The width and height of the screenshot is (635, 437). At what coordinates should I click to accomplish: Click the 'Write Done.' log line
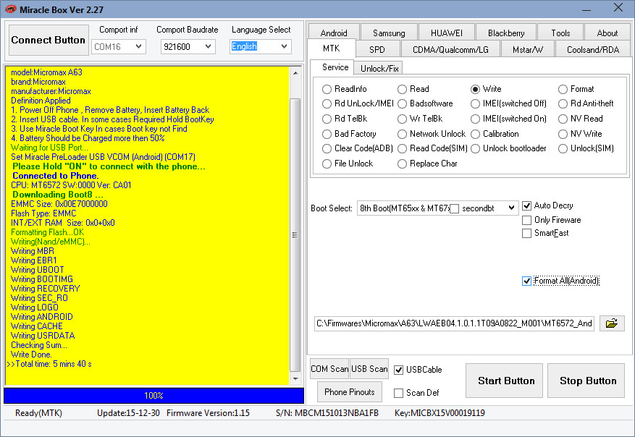31,355
